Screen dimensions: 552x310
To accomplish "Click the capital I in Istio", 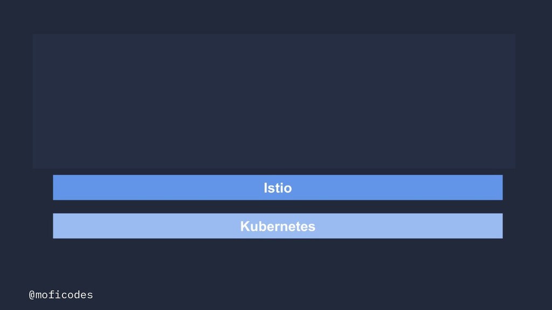I will (265, 188).
